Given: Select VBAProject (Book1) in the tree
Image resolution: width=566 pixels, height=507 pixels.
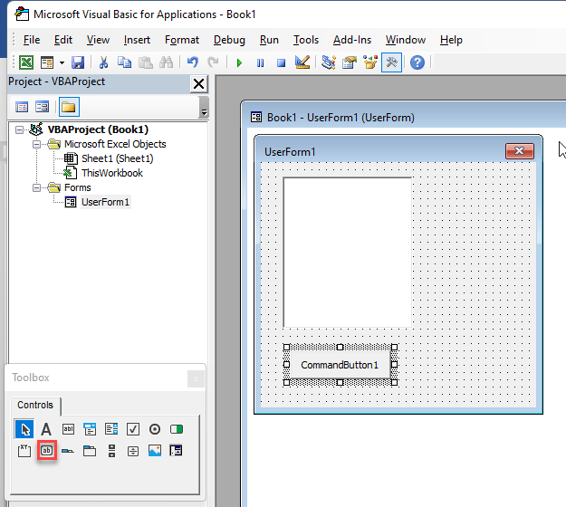Looking at the screenshot, I should pos(98,129).
